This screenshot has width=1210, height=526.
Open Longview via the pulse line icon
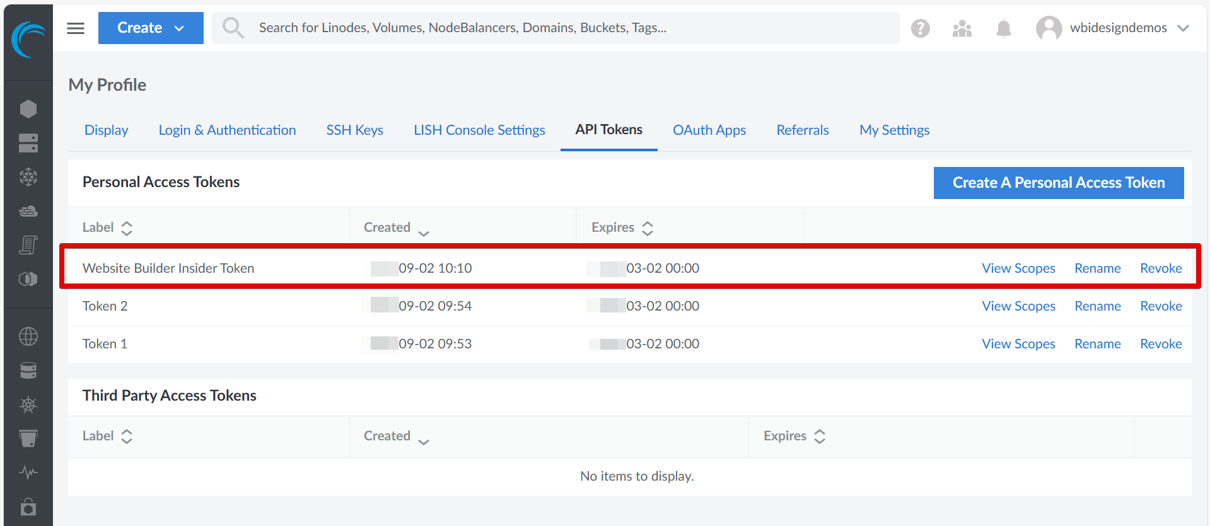28,472
